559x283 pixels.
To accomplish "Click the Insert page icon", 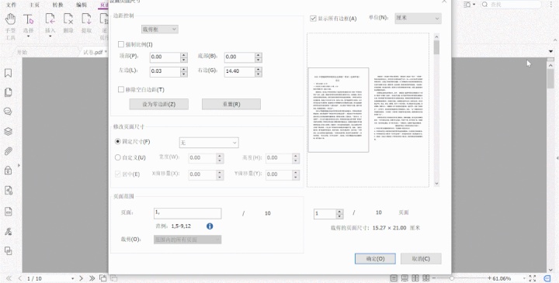I will [50, 19].
